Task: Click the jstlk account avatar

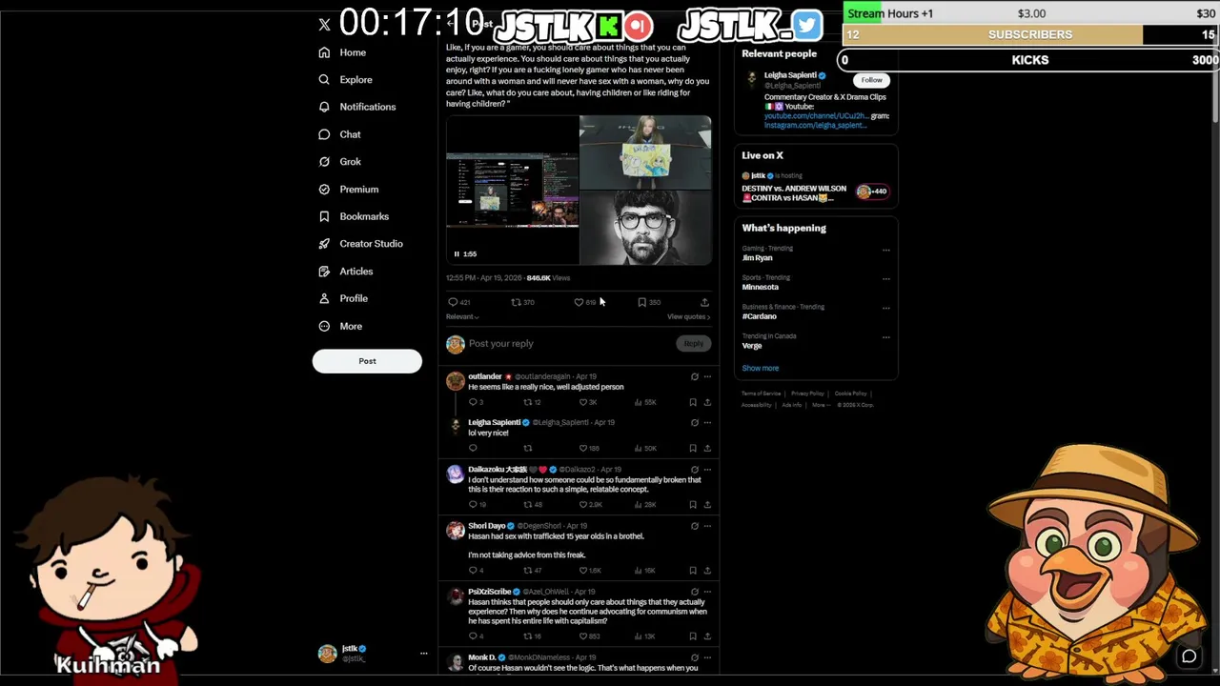Action: point(327,654)
